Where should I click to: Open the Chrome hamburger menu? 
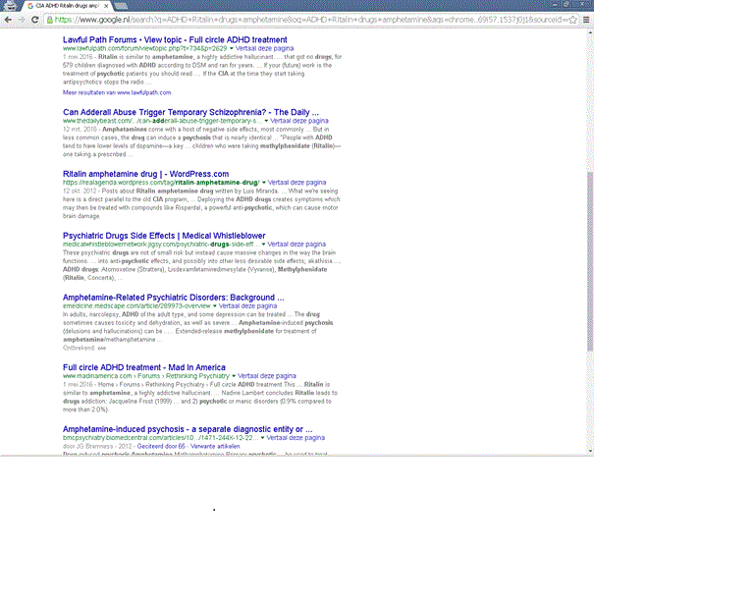click(586, 20)
